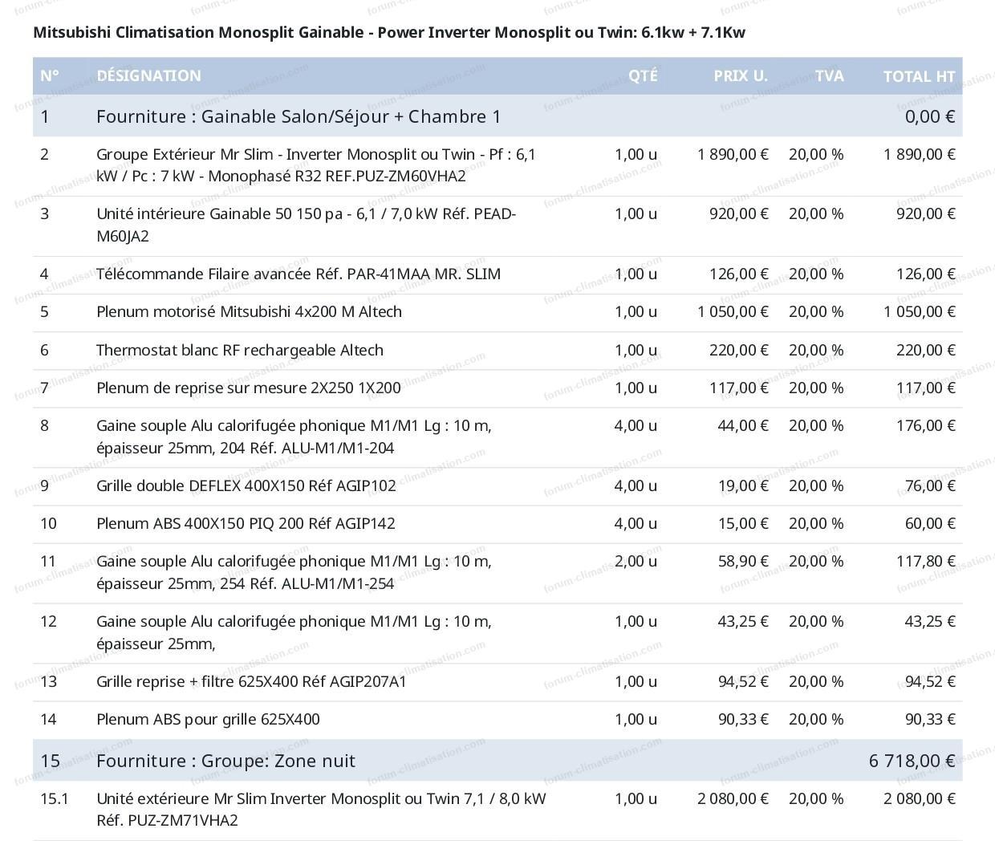995x865 pixels.
Task: Click the 176,00 € total for line 8
Action: coord(924,425)
